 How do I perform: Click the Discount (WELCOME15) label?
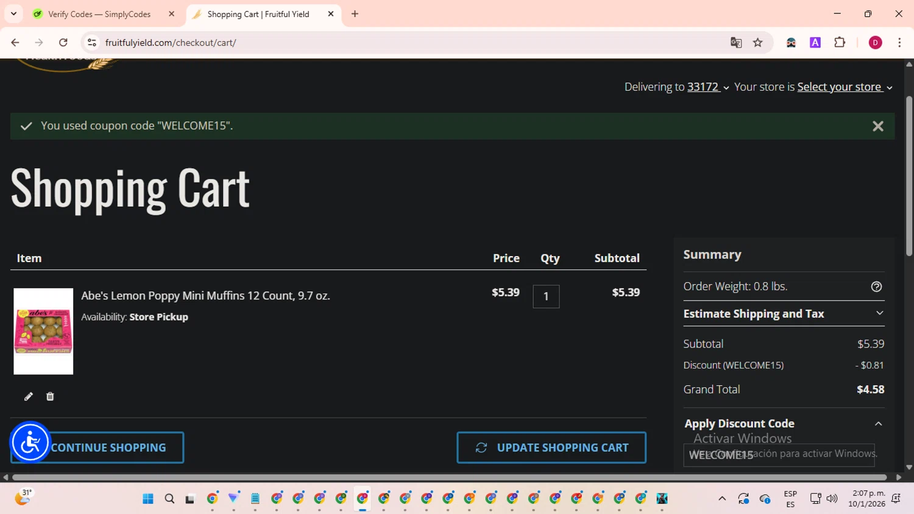point(733,365)
